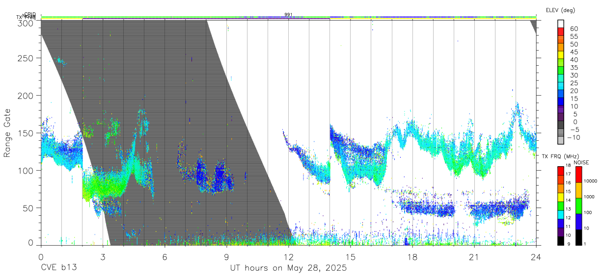
Task: Click the 60 label on the elevation scale
Action: click(574, 28)
